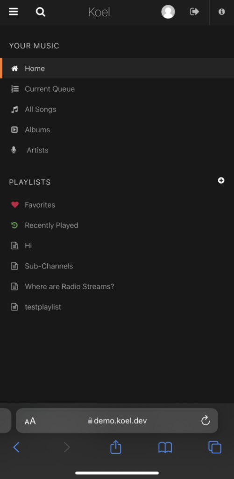The width and height of the screenshot is (234, 479).
Task: Open Safari reader text size AA menu
Action: 30,421
